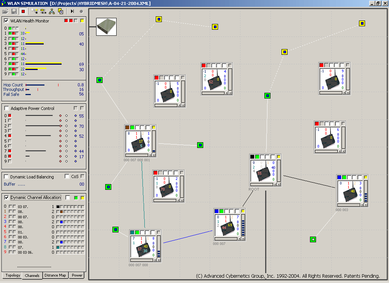
Task: Click the floppy disk save icon
Action: pos(14,11)
